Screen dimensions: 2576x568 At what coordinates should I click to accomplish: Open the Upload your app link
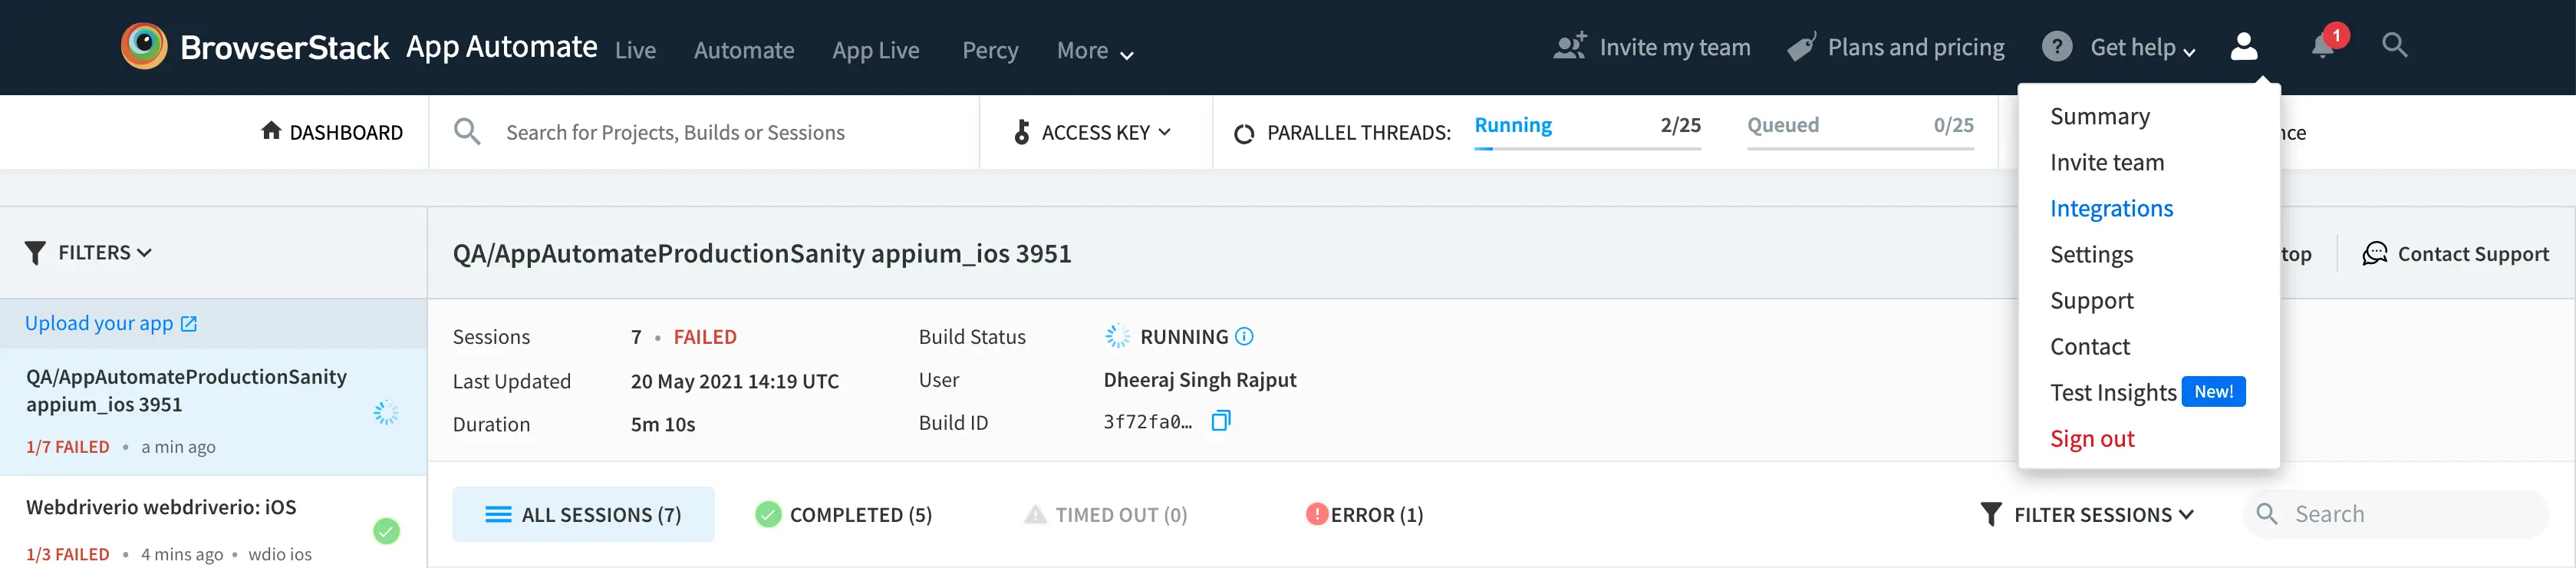tap(110, 323)
